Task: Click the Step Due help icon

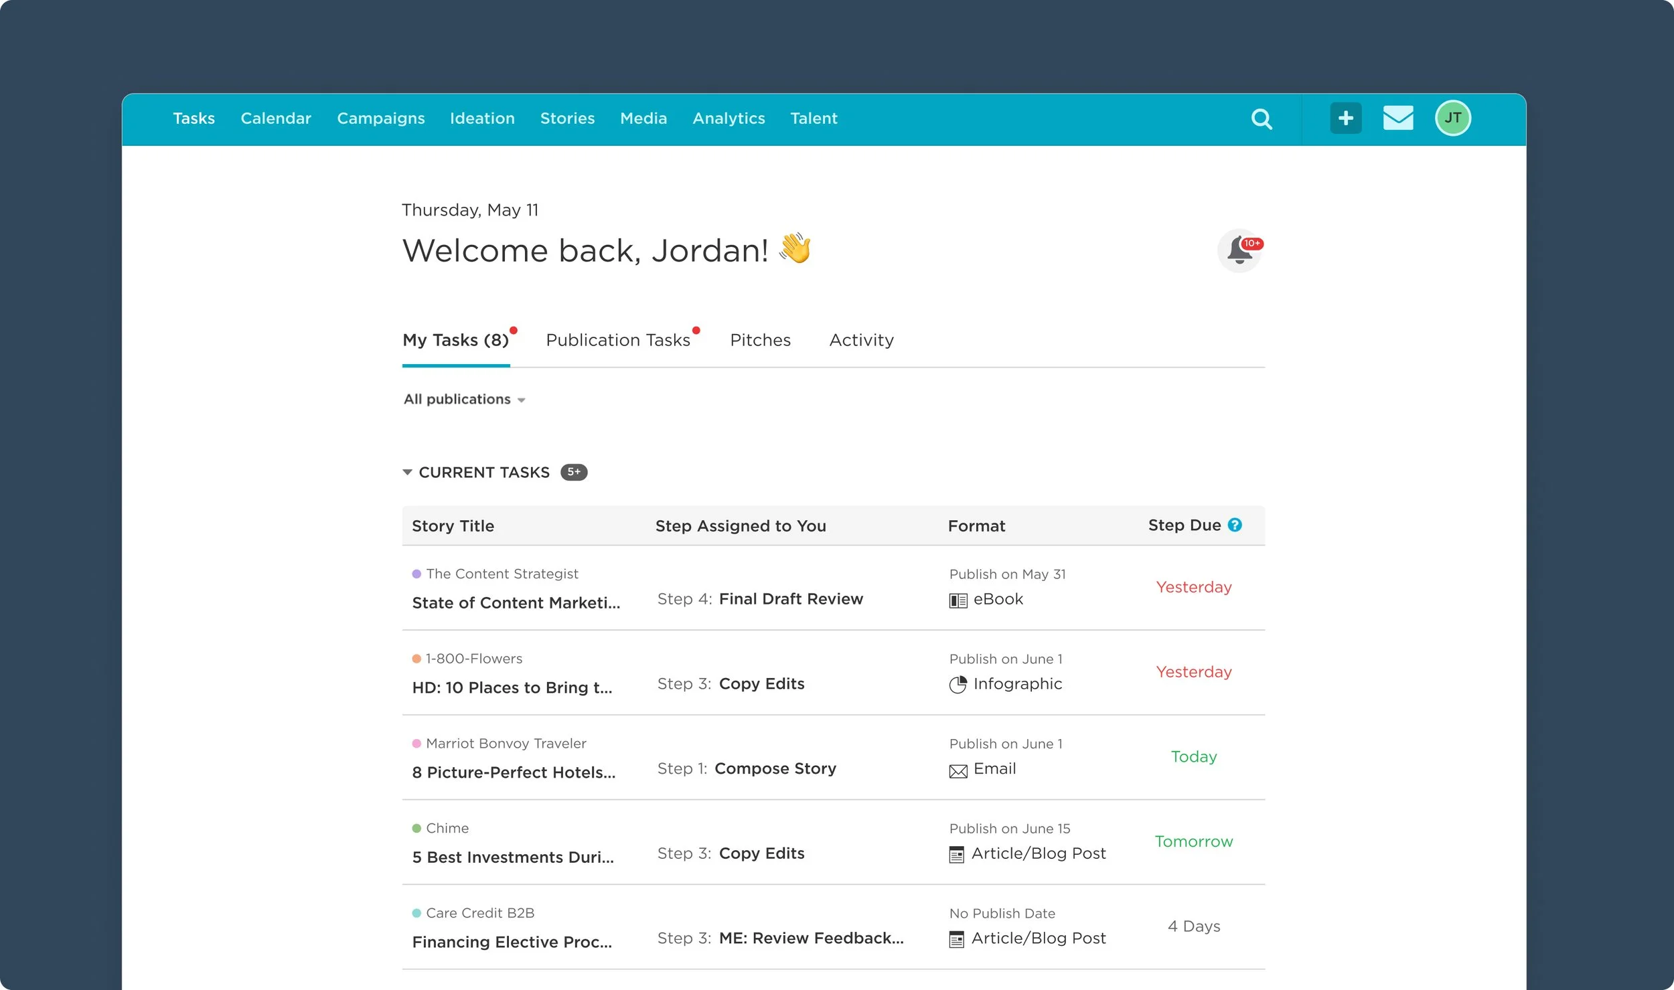Action: click(1235, 525)
